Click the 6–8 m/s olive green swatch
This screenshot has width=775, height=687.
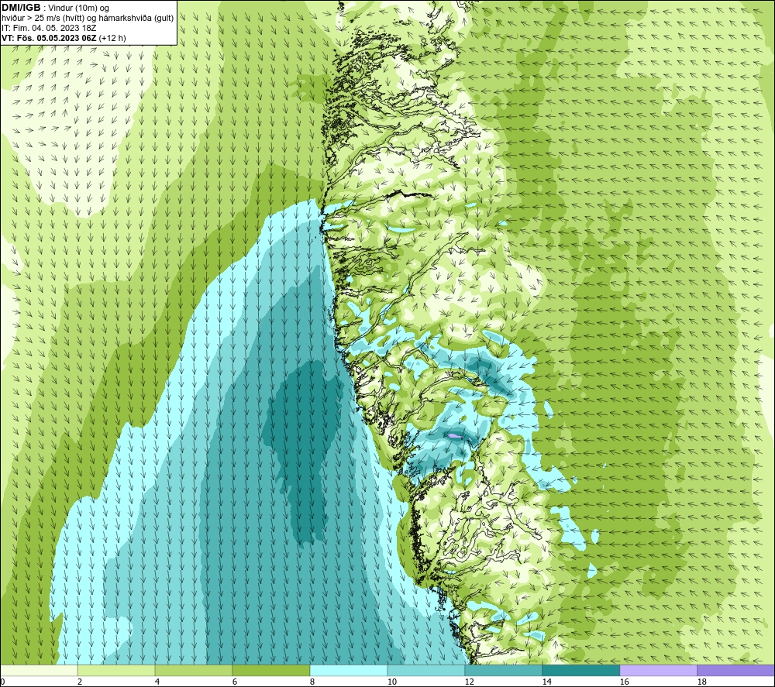pyautogui.click(x=271, y=670)
